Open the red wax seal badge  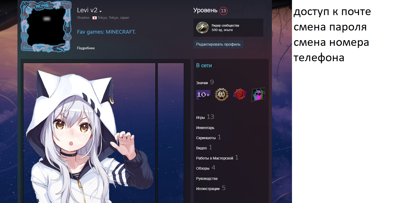coord(240,95)
